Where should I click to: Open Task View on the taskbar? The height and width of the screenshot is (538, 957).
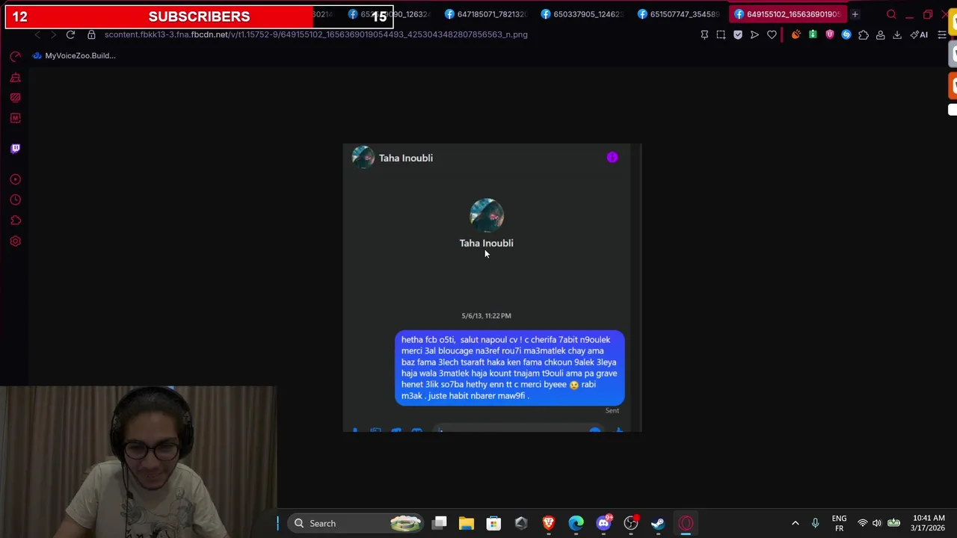pos(440,523)
